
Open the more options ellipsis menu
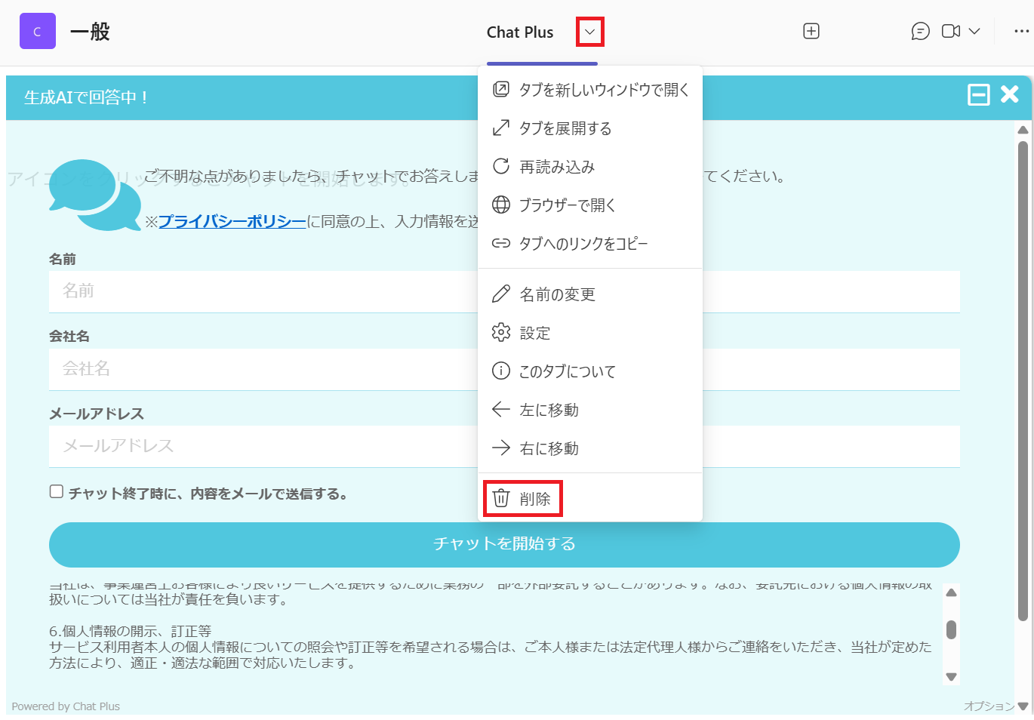[1021, 31]
